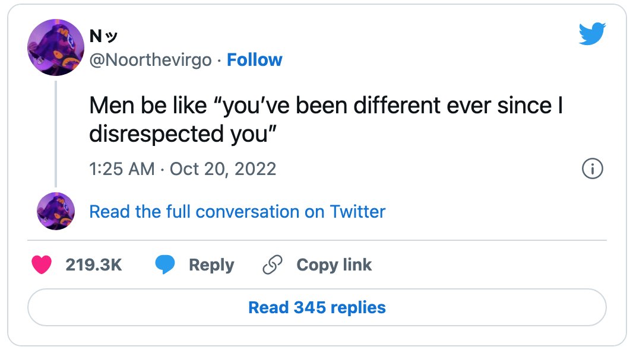Click the vertical thread line under avatar

pos(56,134)
